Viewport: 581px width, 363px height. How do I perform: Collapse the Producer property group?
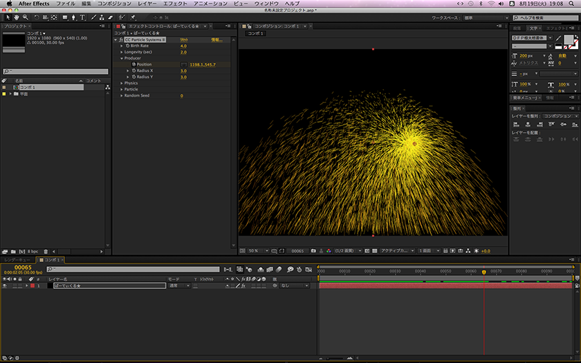pos(121,58)
